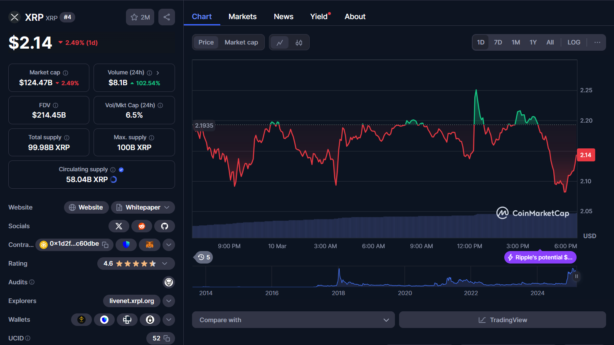The width and height of the screenshot is (614, 345).
Task: Switch to the Markets tab
Action: (242, 17)
